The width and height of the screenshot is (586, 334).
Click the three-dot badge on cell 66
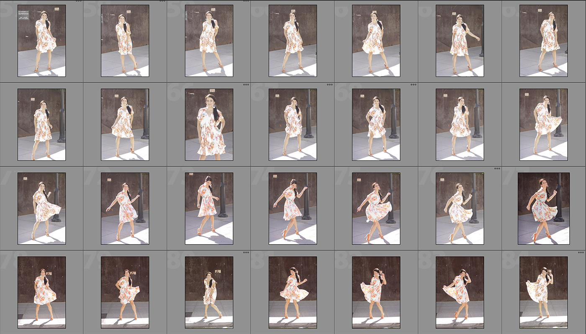[x=246, y=85]
